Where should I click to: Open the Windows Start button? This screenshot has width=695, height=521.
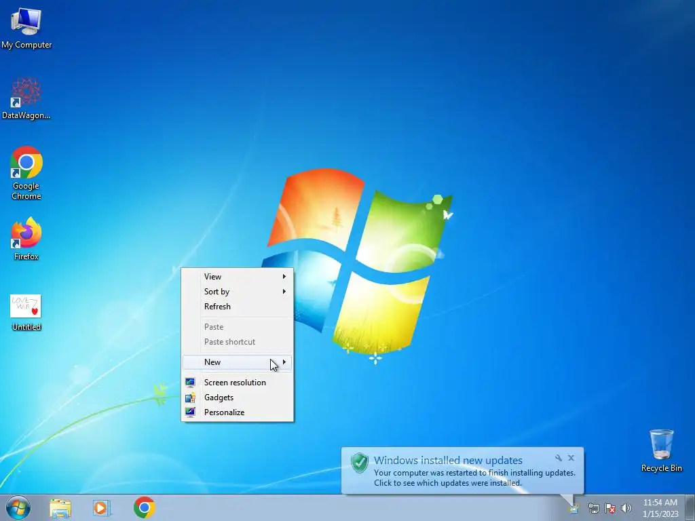click(18, 507)
